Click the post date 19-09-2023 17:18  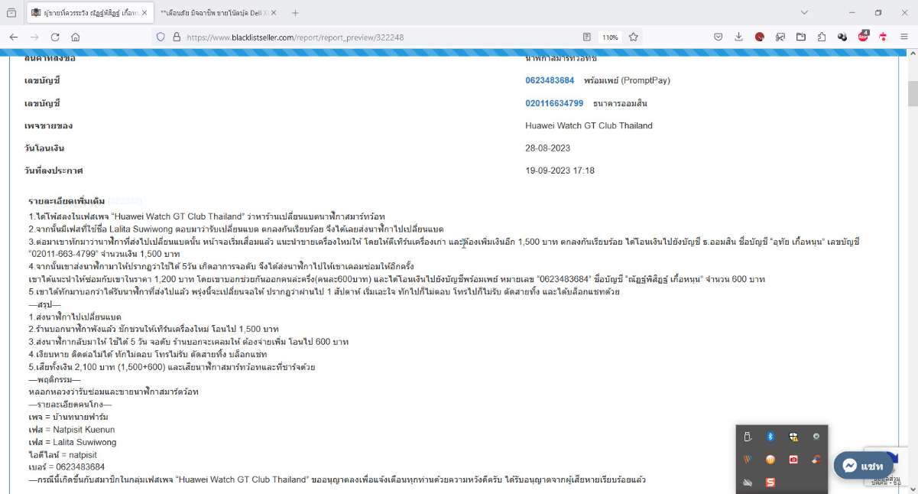(560, 171)
